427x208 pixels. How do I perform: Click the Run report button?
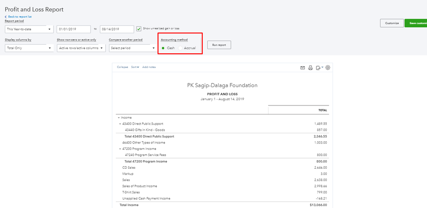pos(219,45)
